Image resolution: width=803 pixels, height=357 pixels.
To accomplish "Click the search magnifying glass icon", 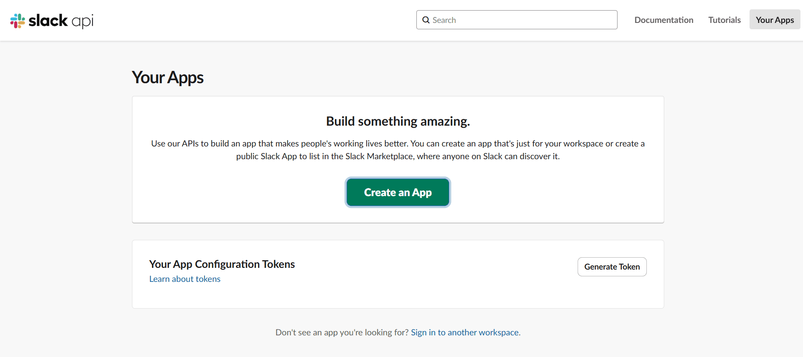I will tap(426, 20).
